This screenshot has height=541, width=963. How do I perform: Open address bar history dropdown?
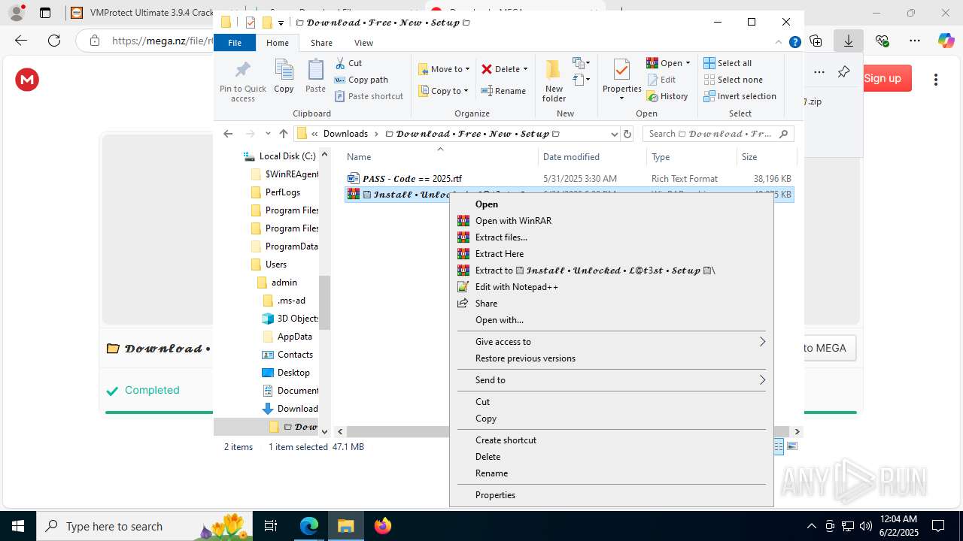614,134
